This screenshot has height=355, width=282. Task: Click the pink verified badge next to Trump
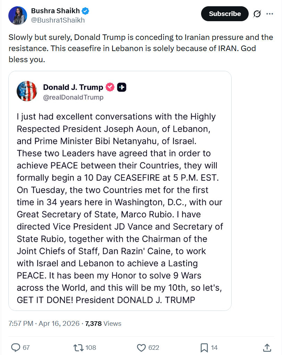point(110,87)
